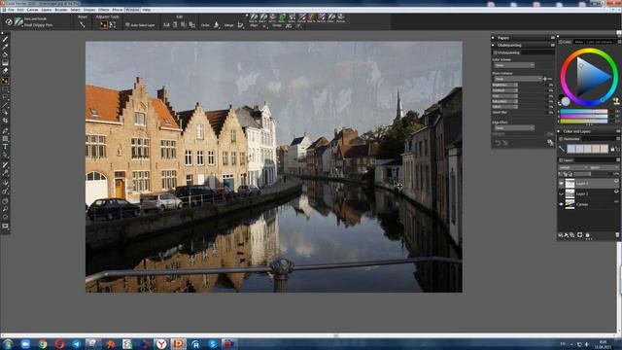The height and width of the screenshot is (350, 622).
Task: Switch to Color Set Libraries tab
Action: [x=601, y=42]
